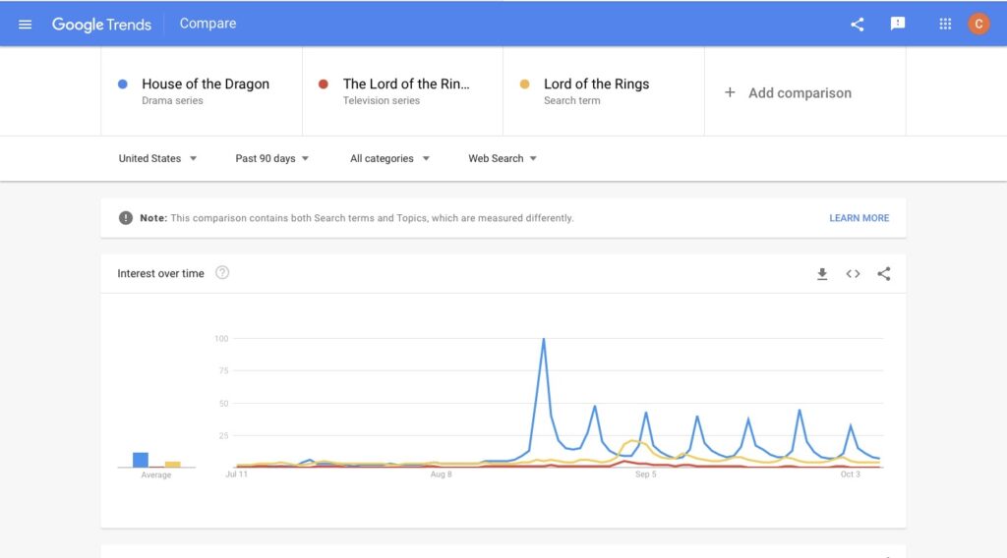Click the Compare page title
This screenshot has height=558, width=1007.
pos(207,24)
